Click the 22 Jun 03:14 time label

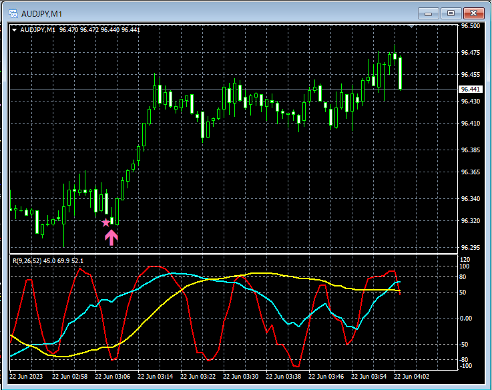(x=155, y=377)
